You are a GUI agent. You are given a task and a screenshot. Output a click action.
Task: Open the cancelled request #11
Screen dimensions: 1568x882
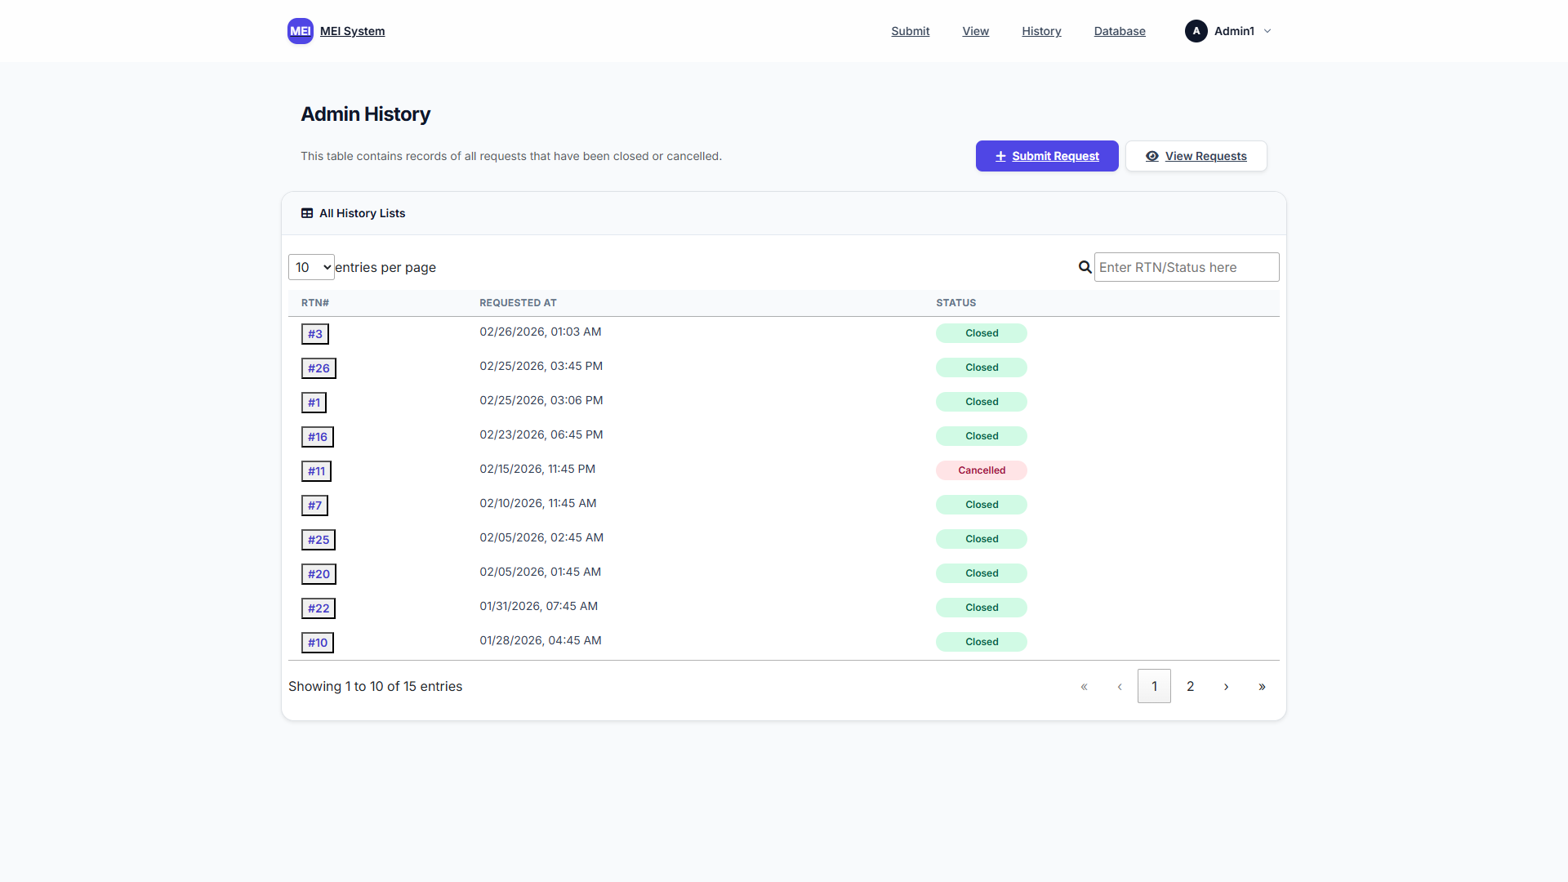pos(316,471)
